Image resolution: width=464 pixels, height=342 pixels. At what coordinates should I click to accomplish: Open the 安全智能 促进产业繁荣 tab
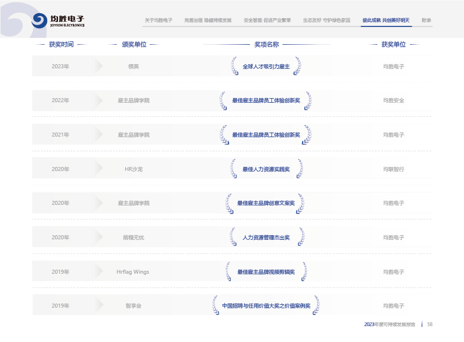pyautogui.click(x=267, y=20)
